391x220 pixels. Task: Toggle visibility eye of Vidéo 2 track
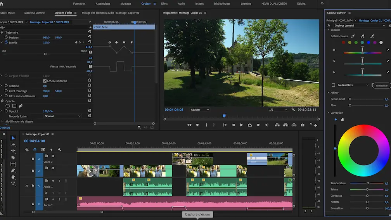[x=53, y=156]
